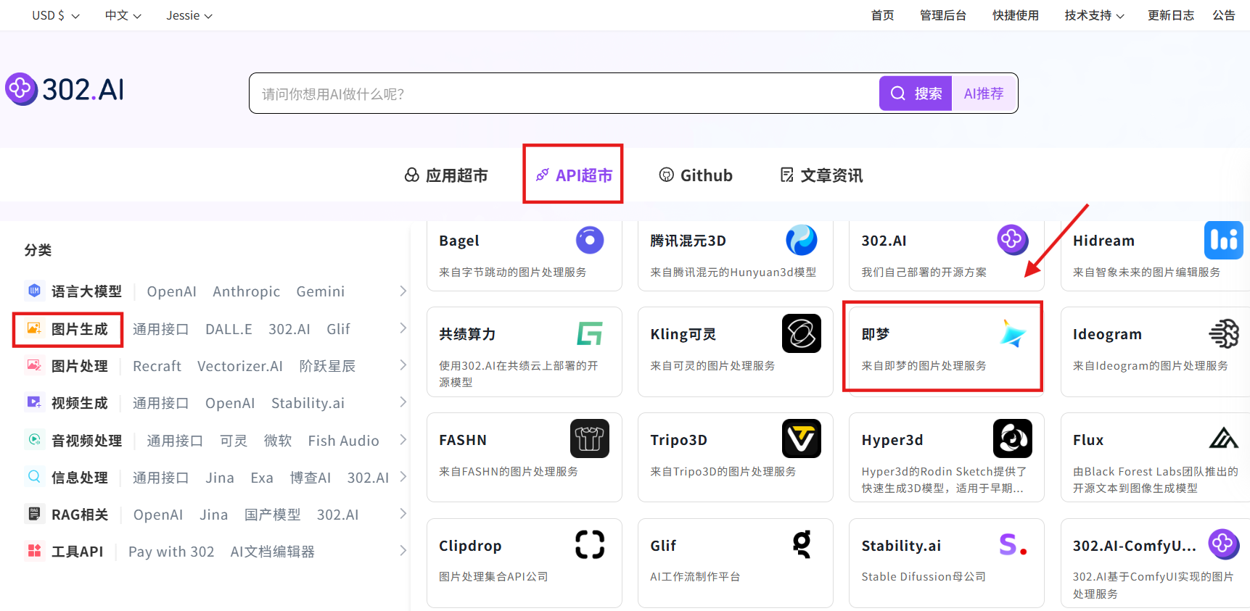
Task: Switch to the 文章资讯 tab
Action: click(x=821, y=175)
